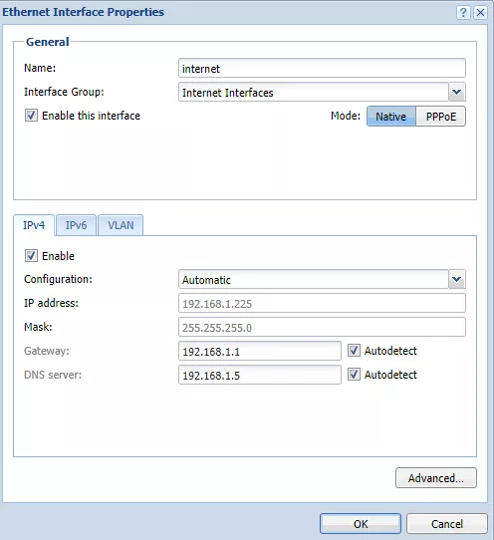Close the Ethernet Interface Properties dialog
Viewport: 494px width, 540px height.
481,12
